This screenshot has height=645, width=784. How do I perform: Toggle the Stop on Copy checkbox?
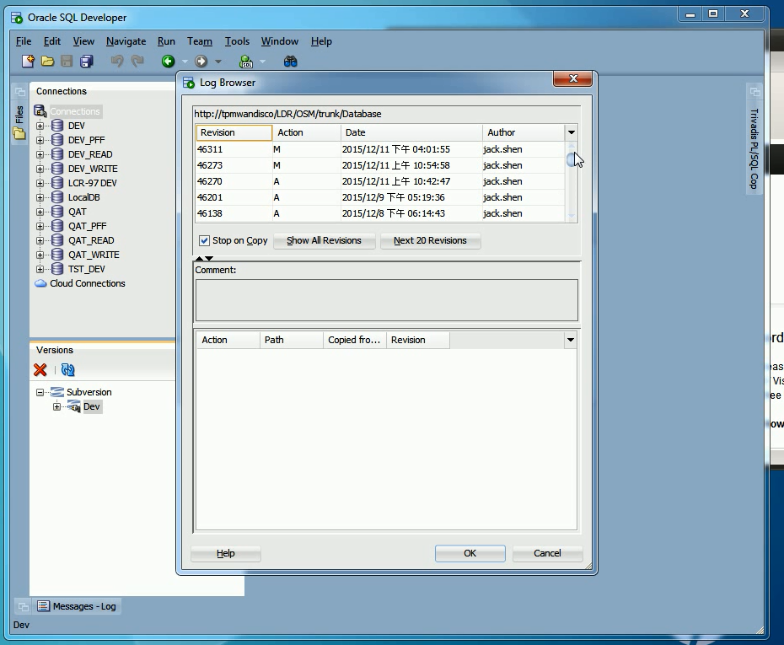204,240
